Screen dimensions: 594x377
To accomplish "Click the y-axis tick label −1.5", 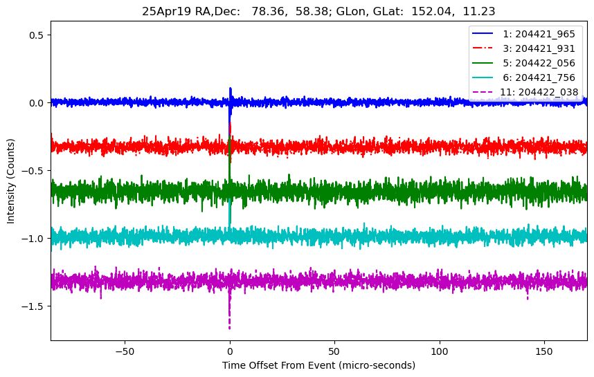I will [33, 306].
